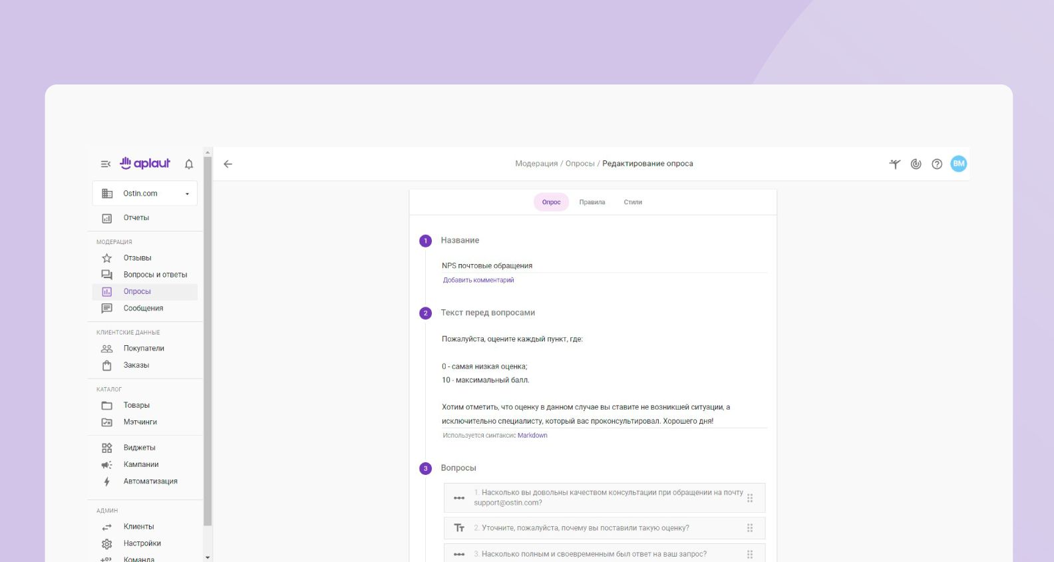This screenshot has width=1054, height=562.
Task: Open the help question mark icon
Action: [937, 164]
